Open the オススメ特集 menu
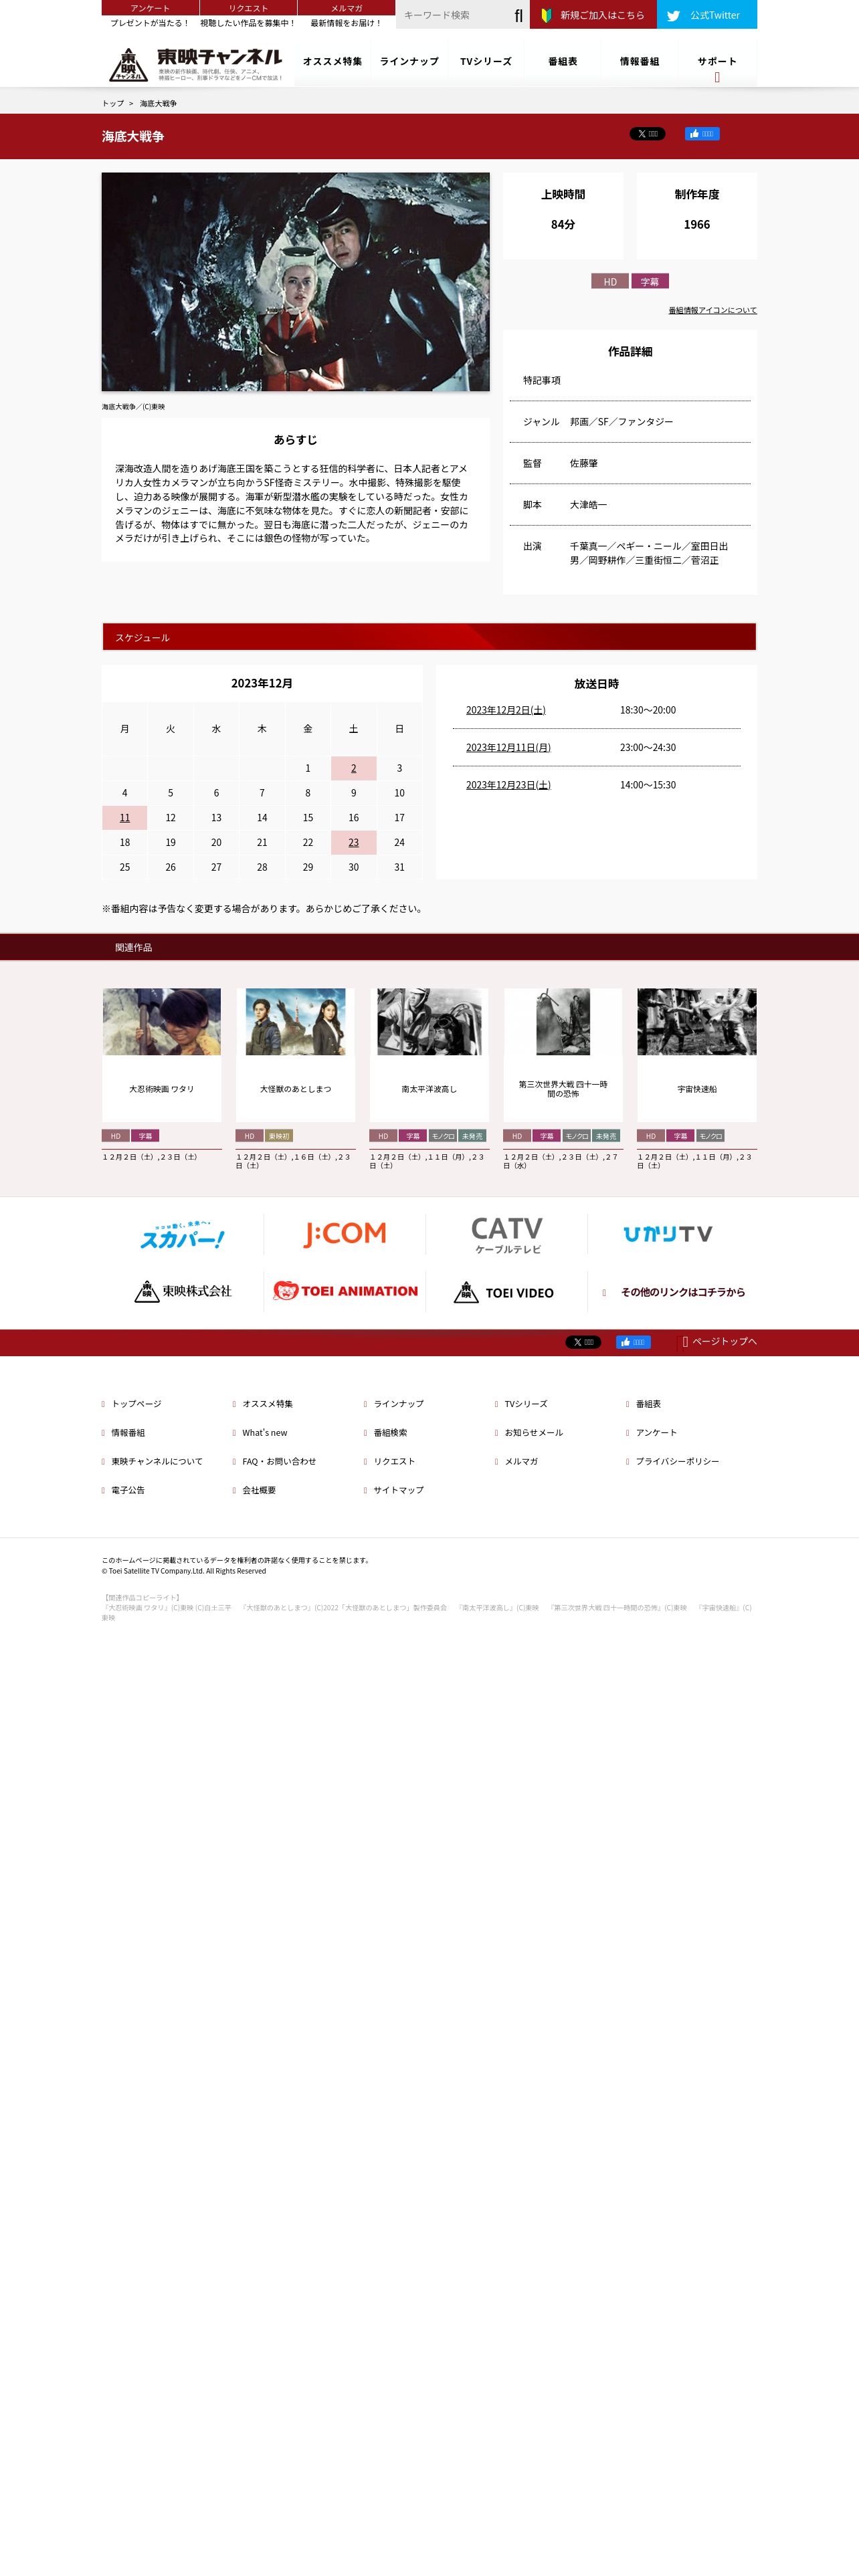 [x=333, y=62]
